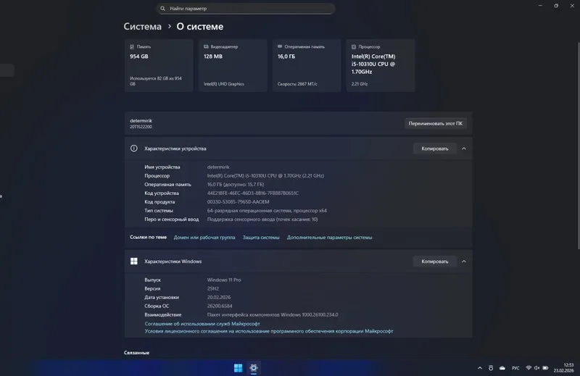The width and height of the screenshot is (580, 376).
Task: Show hidden system tray icons
Action: 480,368
